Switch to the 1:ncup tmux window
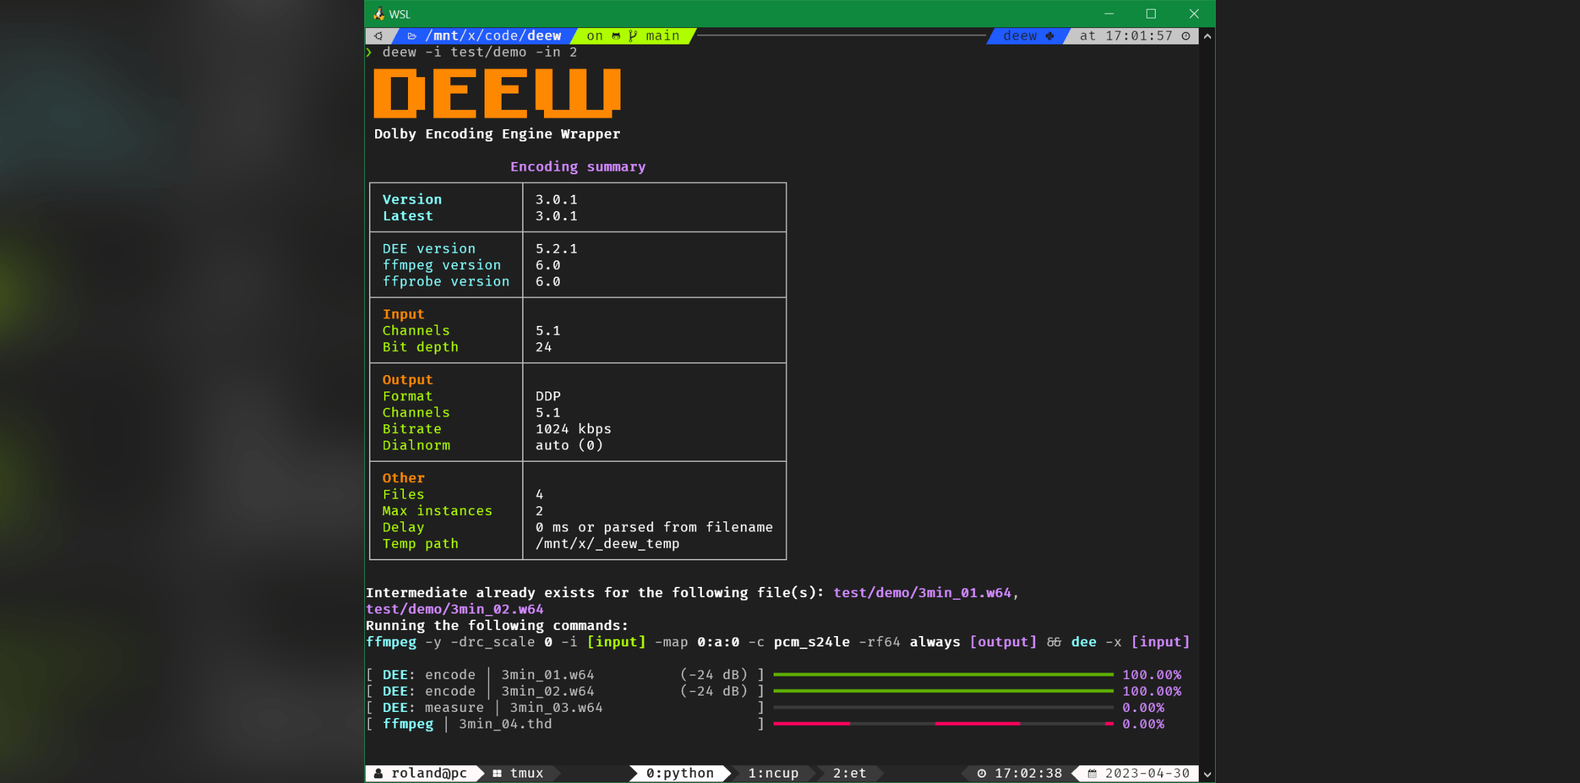Screen dimensions: 1580x783 click(773, 773)
